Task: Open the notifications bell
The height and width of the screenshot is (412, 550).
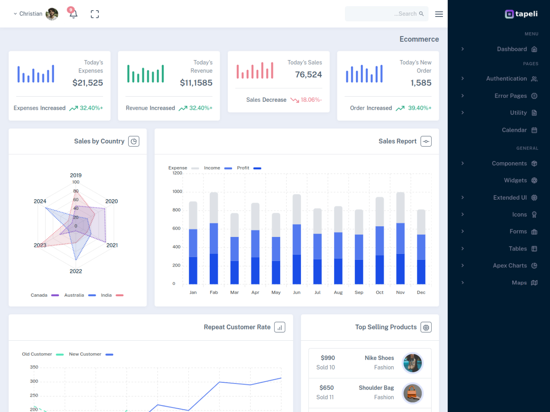Action: click(73, 14)
